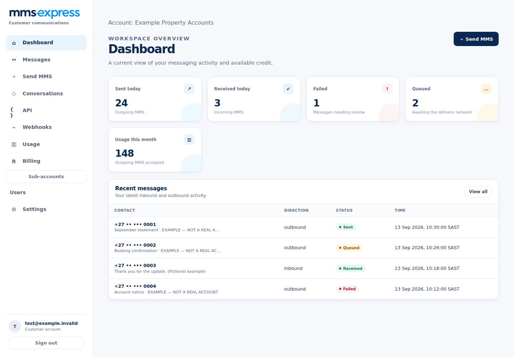Click the test@example.invalid account email
The width and height of the screenshot is (514, 357).
click(51, 323)
